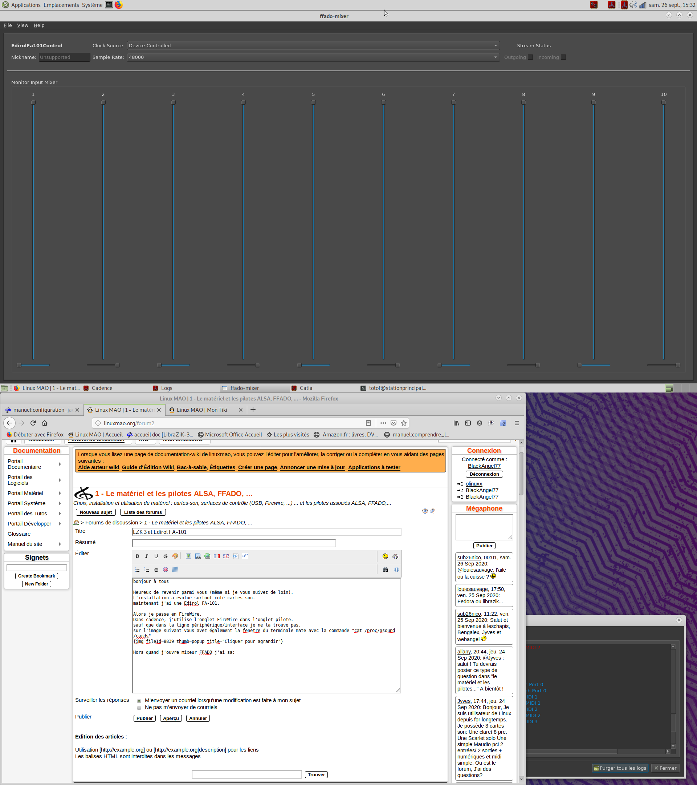
Task: Click the French flag language icon
Action: pos(217,556)
